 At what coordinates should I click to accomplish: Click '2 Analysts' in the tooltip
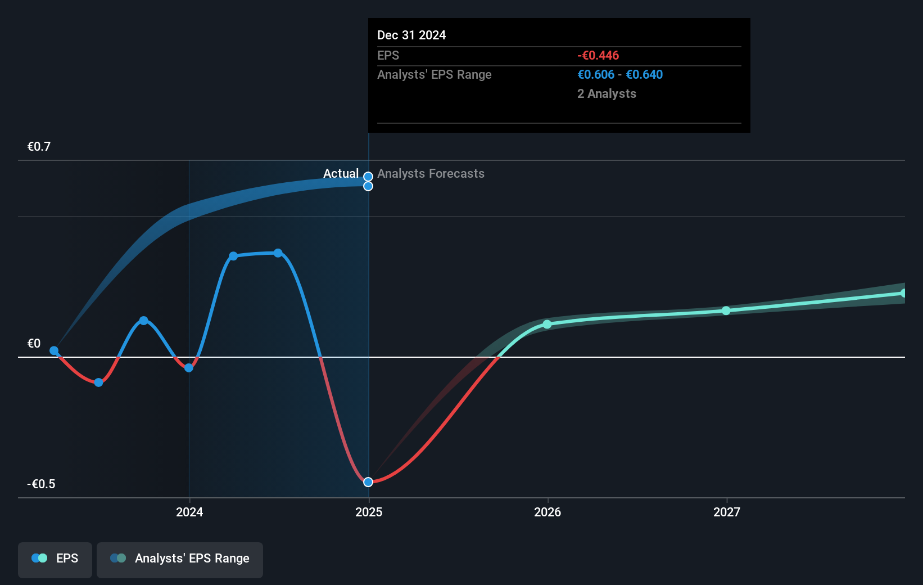[x=607, y=94]
